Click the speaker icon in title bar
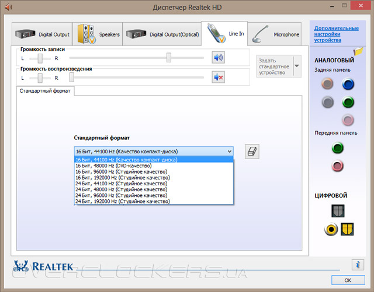Viewport: 374px width, 292px height. (x=8, y=7)
